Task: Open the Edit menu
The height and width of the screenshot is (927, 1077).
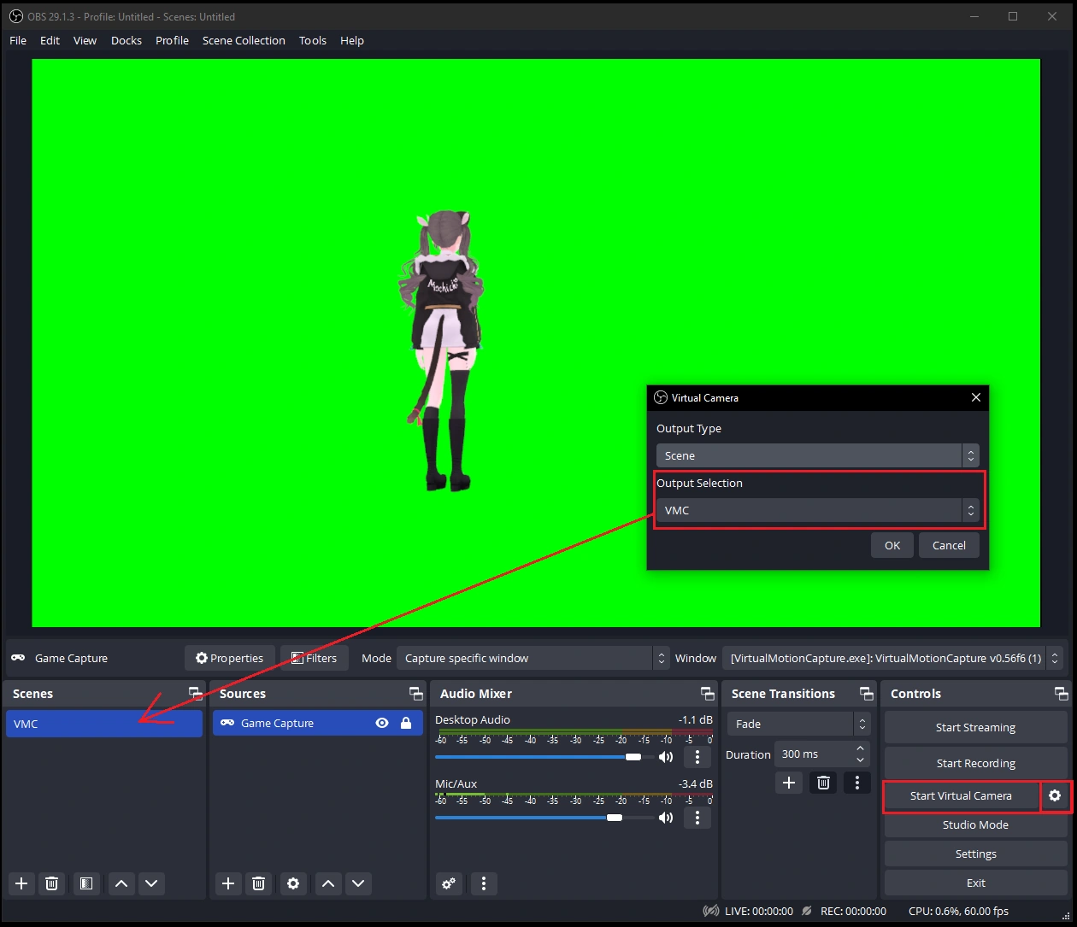Action: [x=50, y=40]
